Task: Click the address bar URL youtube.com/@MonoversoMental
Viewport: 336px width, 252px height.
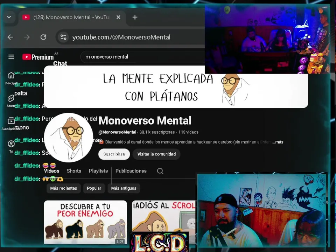Action: pyautogui.click(x=121, y=37)
